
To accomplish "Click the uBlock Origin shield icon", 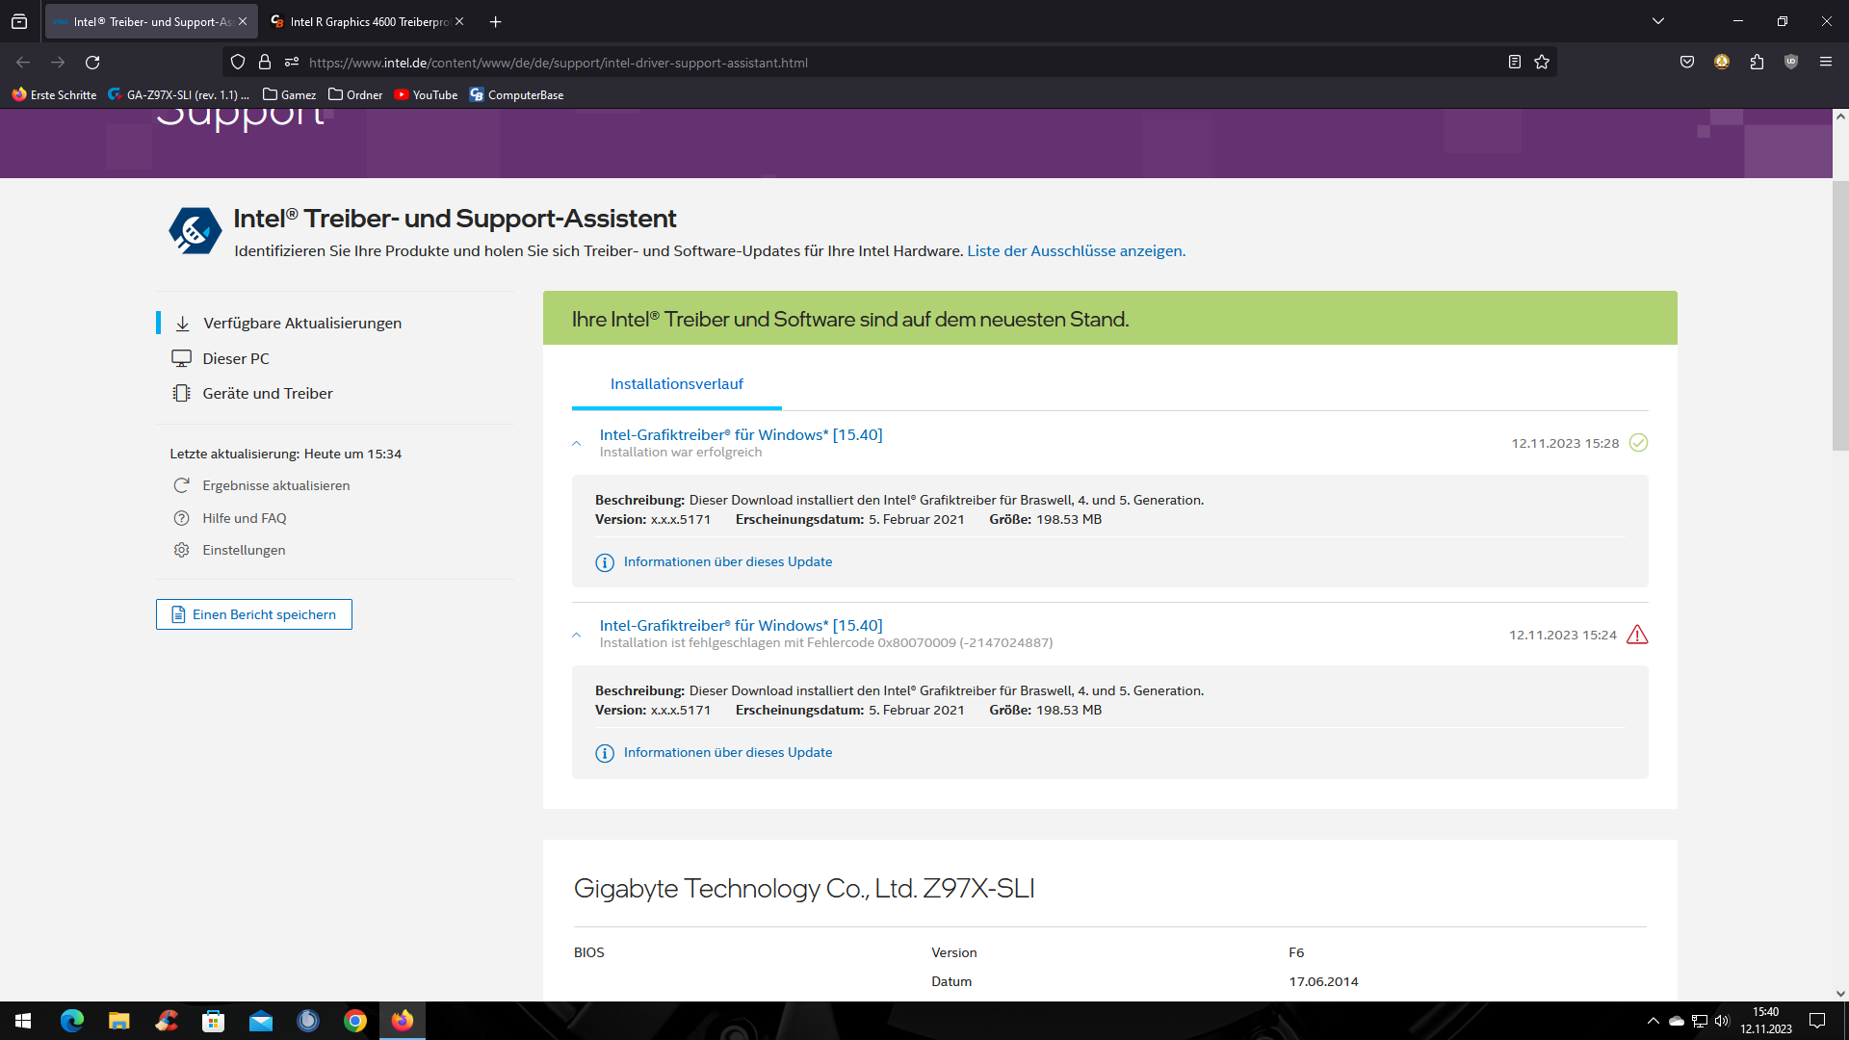I will (1791, 63).
